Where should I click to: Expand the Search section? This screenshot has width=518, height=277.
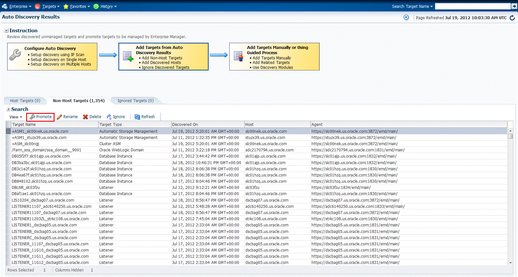8,109
